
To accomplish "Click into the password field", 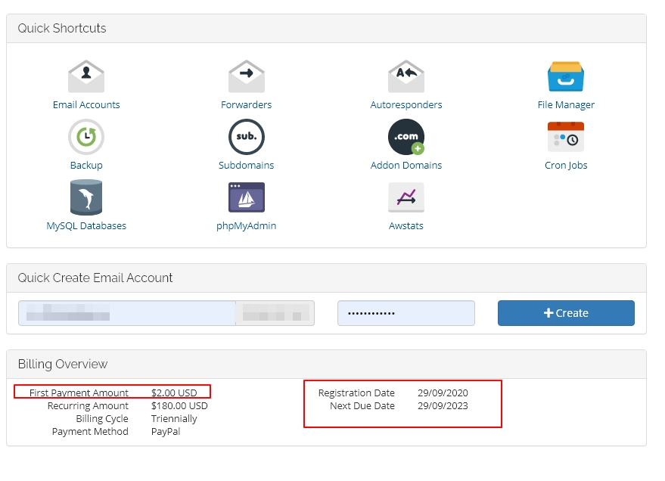I will pyautogui.click(x=406, y=313).
